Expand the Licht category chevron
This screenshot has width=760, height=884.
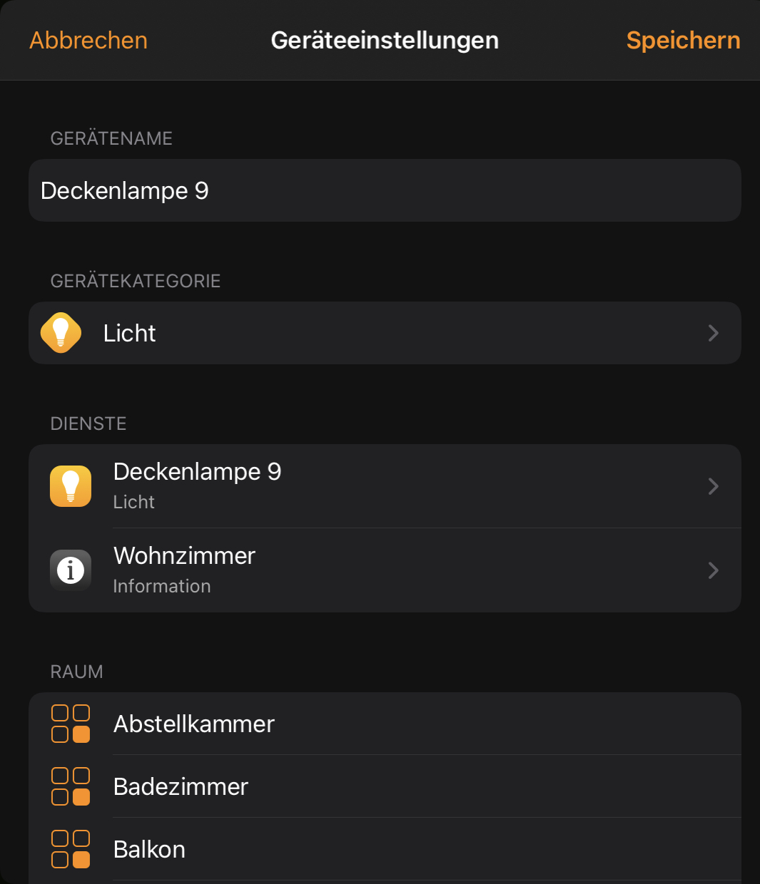click(713, 333)
